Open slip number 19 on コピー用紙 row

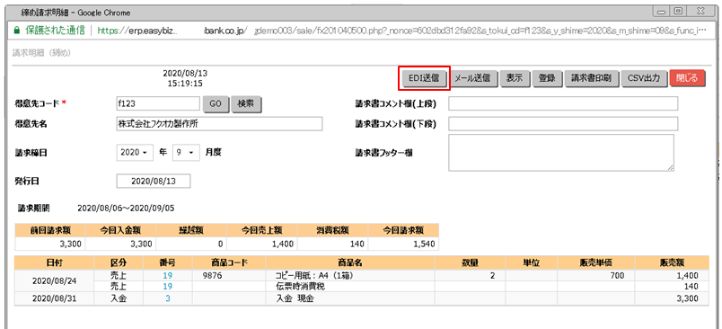click(168, 276)
